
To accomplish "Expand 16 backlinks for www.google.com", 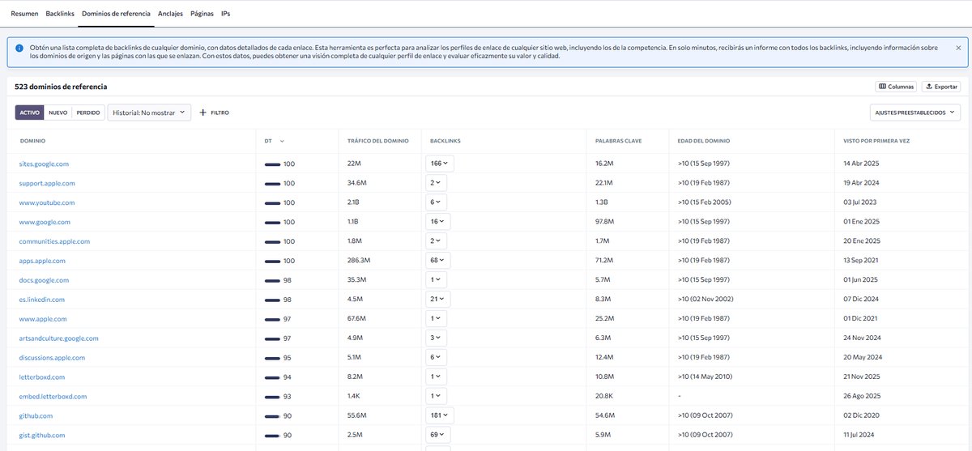I will point(438,222).
